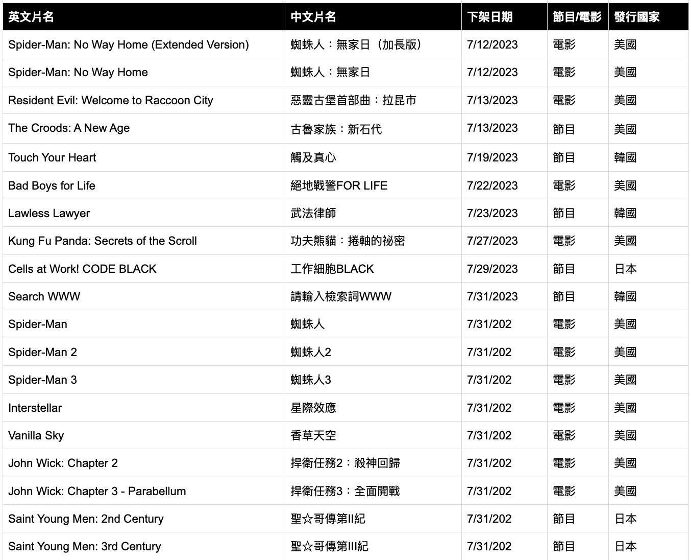Click the 星際效應 cell
Image resolution: width=691 pixels, height=560 pixels.
coord(373,408)
